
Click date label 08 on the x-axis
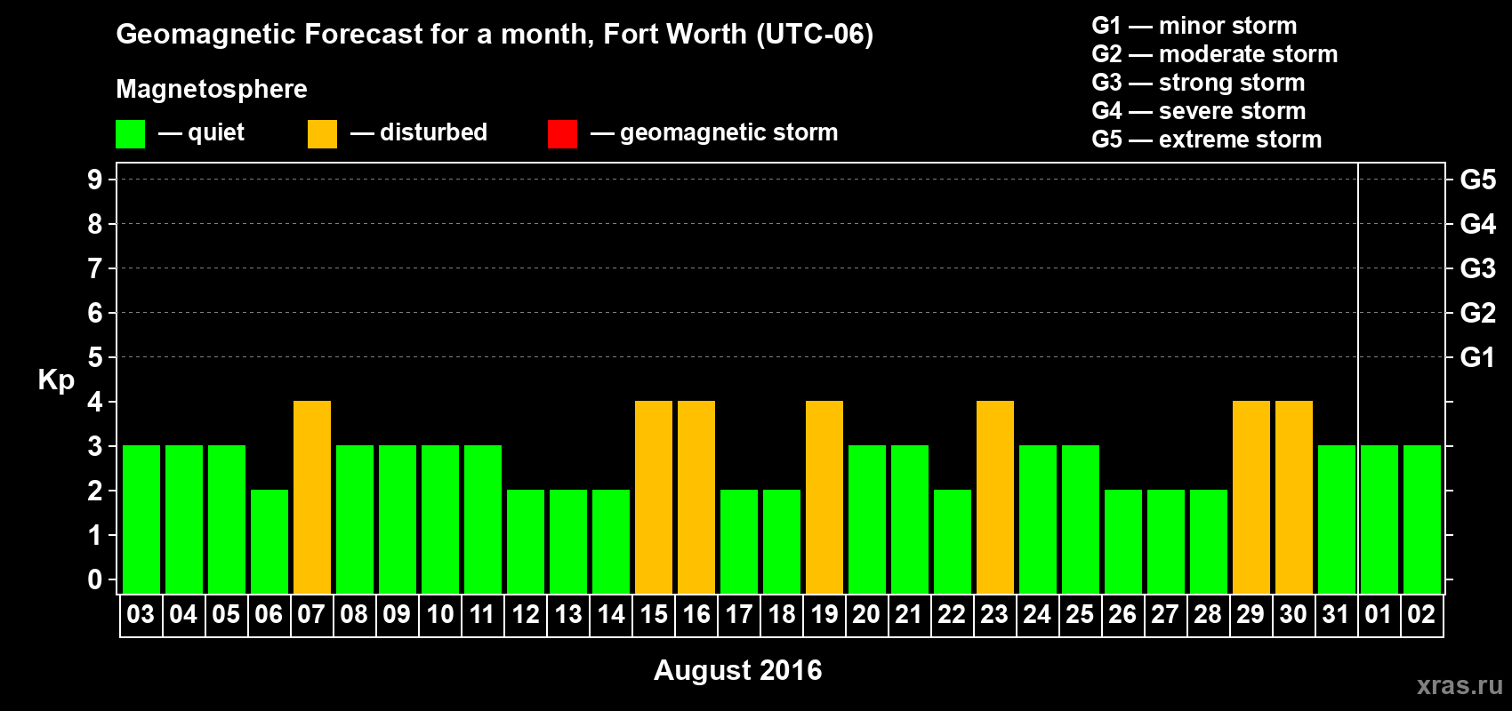tap(354, 615)
